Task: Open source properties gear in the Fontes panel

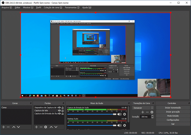Action: (x=46, y=127)
